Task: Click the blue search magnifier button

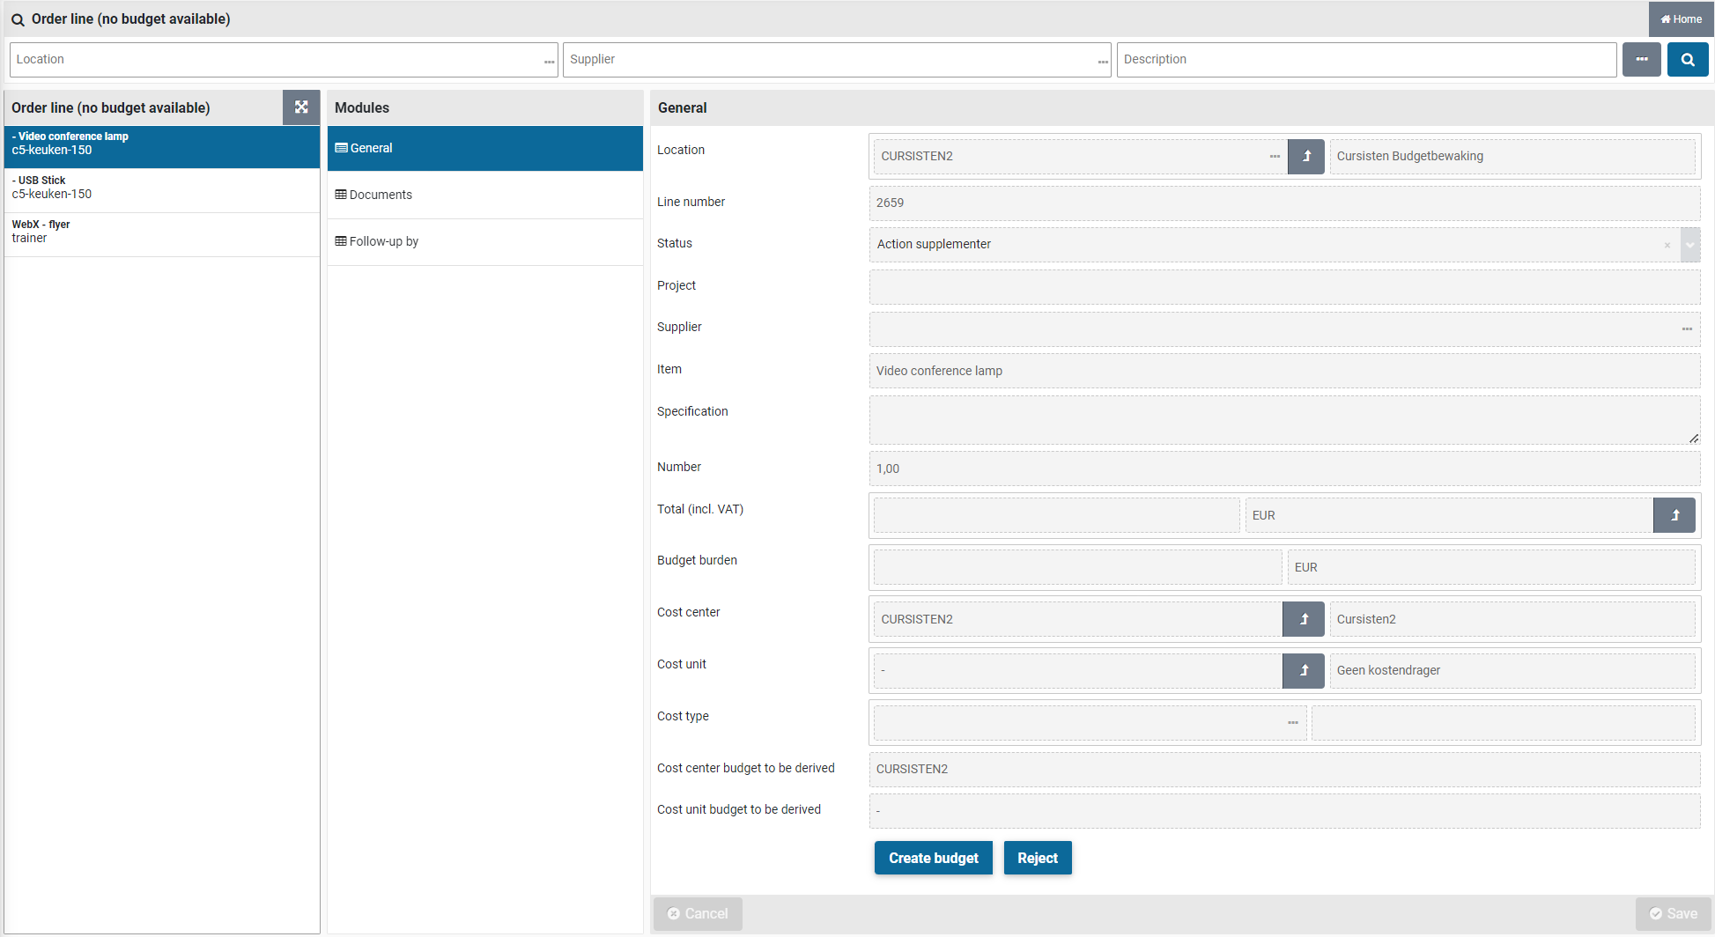Action: (1687, 60)
